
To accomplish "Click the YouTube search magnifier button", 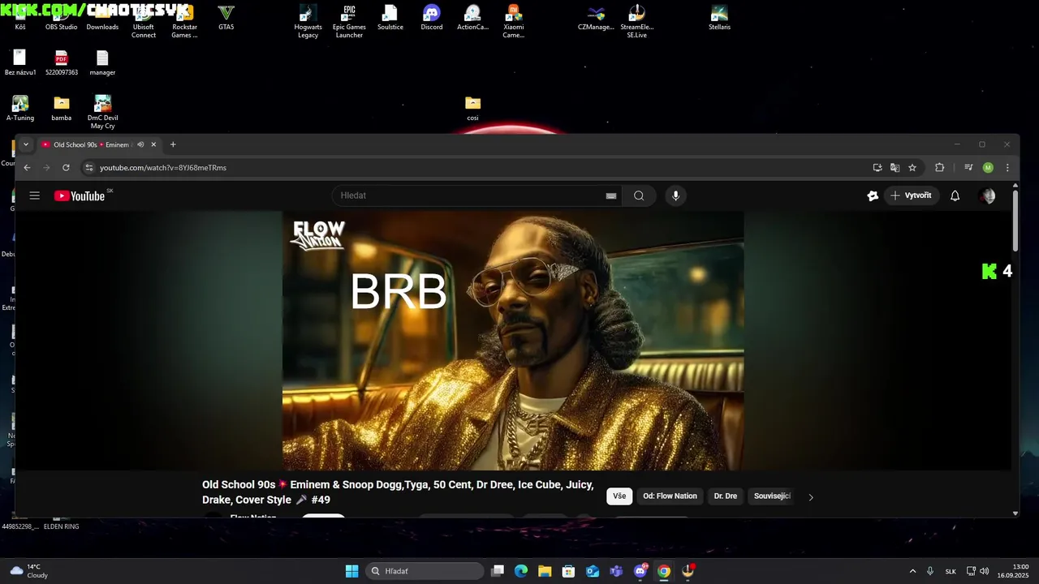I will click(x=639, y=195).
